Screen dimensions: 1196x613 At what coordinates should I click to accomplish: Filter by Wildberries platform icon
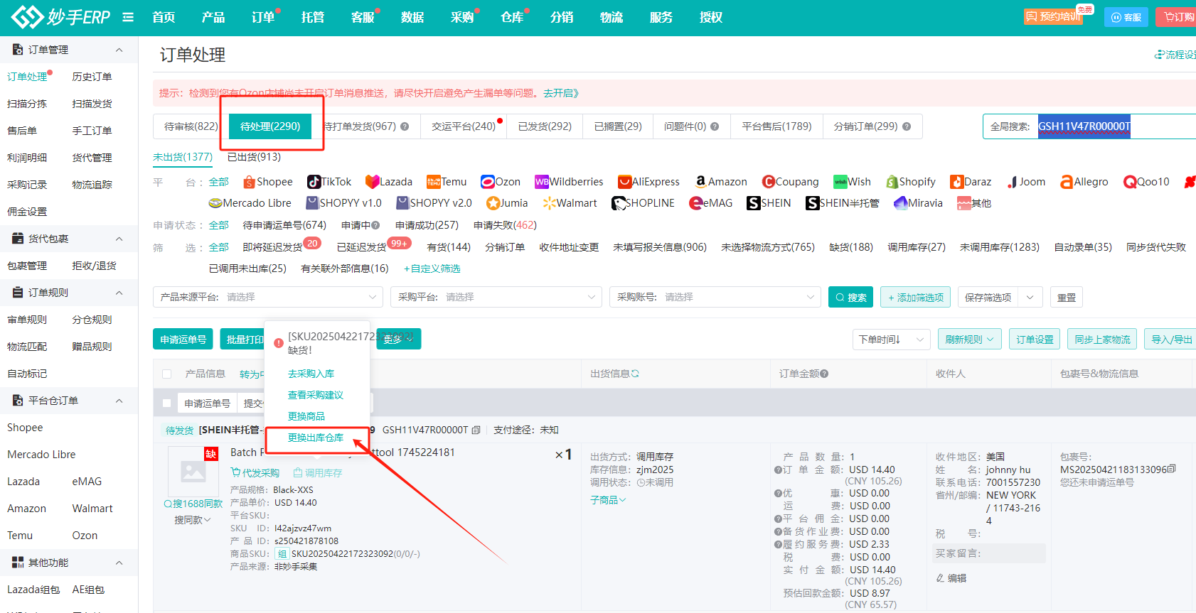click(x=542, y=182)
